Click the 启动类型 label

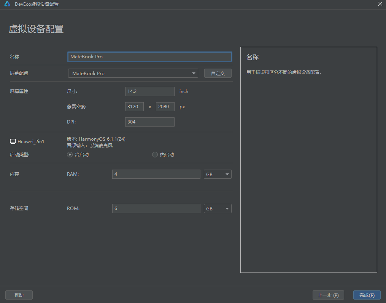[x=19, y=155]
